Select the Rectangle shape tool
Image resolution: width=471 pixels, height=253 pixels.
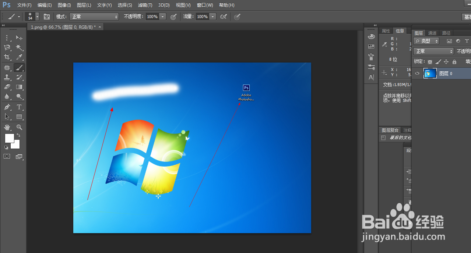click(19, 117)
